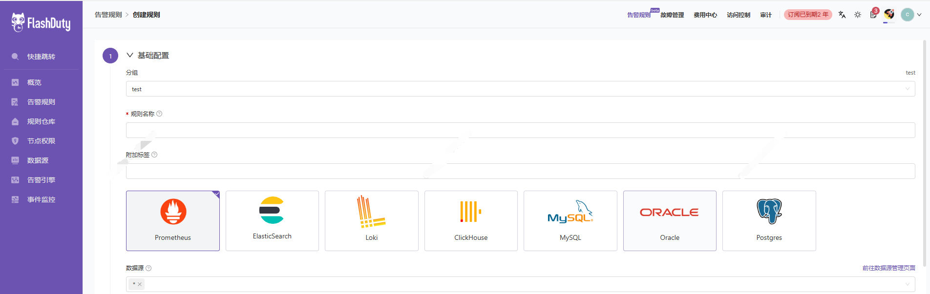Toggle light/dark theme sun icon

pyautogui.click(x=858, y=15)
